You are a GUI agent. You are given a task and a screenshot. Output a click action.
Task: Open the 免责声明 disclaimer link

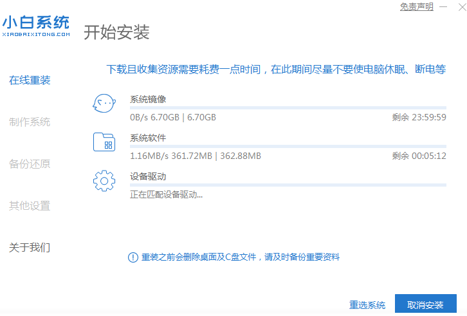(x=417, y=6)
